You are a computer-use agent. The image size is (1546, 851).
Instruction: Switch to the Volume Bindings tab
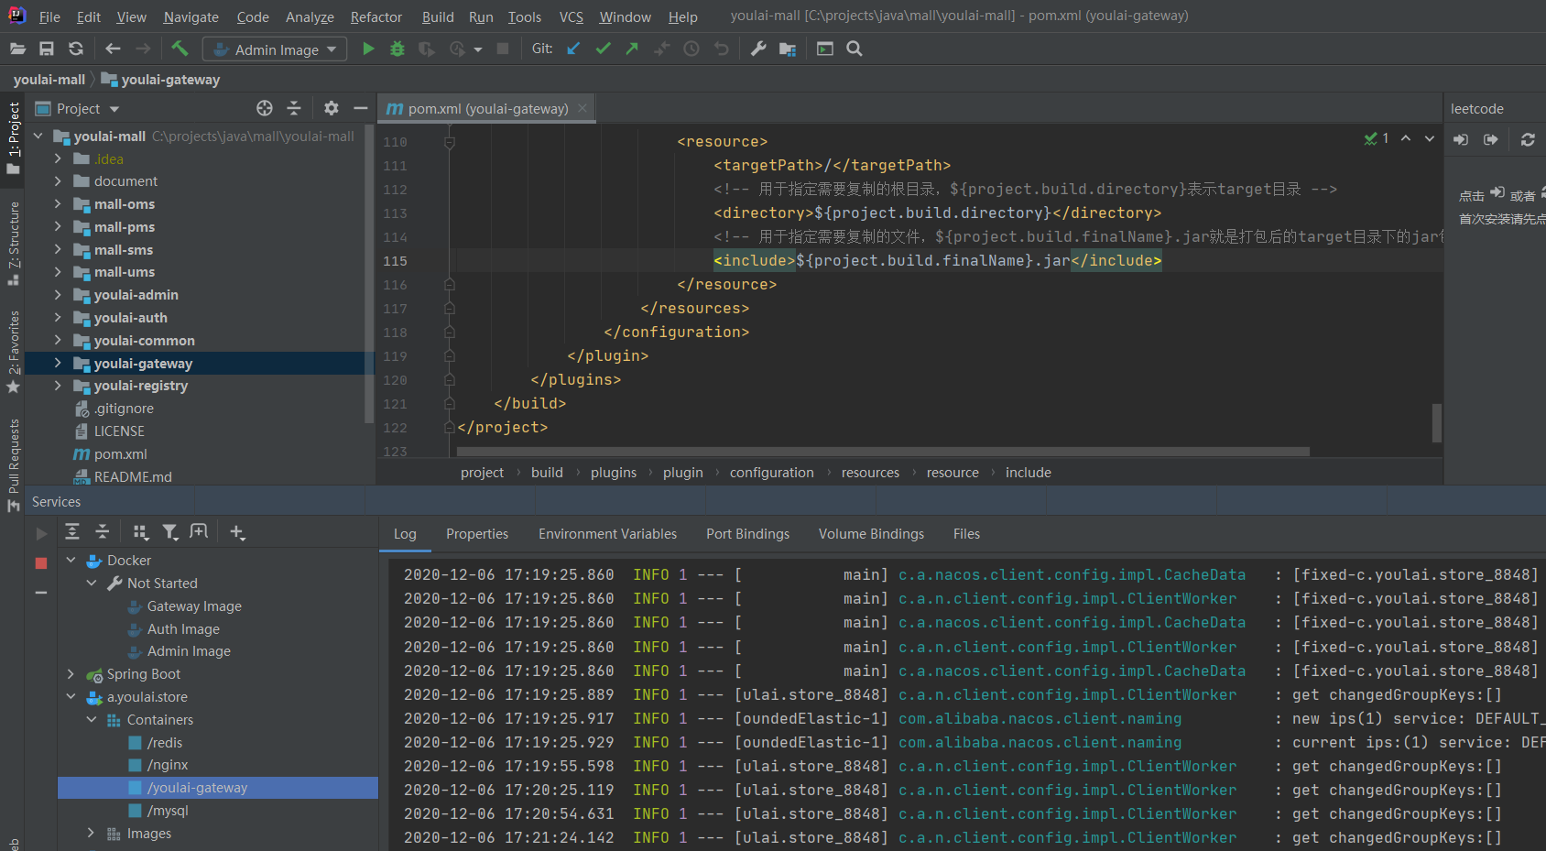[871, 534]
